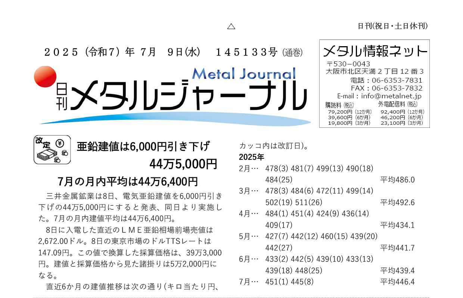Viewport: 463px width, 298px height.
Task: Click the '平均486.0' value
Action: (x=397, y=180)
